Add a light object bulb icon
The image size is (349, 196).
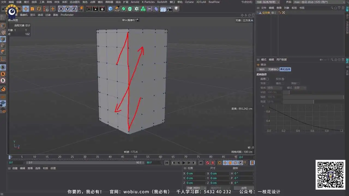coord(176,9)
